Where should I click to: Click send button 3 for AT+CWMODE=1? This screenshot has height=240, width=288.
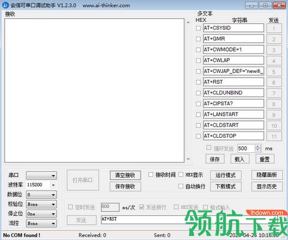(x=274, y=50)
